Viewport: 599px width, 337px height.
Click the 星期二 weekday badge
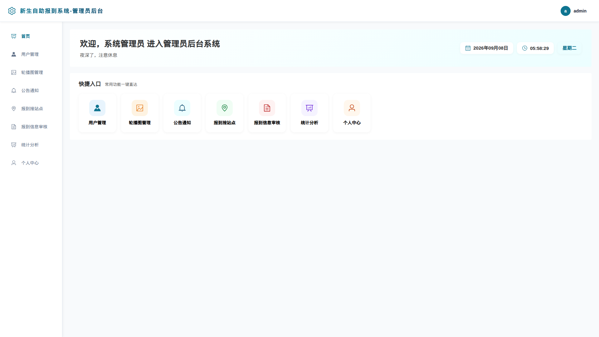tap(569, 48)
